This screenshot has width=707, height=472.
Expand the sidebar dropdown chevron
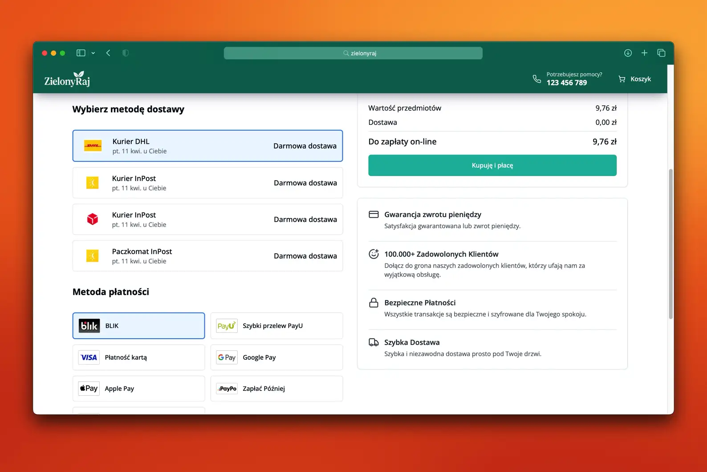pyautogui.click(x=93, y=53)
